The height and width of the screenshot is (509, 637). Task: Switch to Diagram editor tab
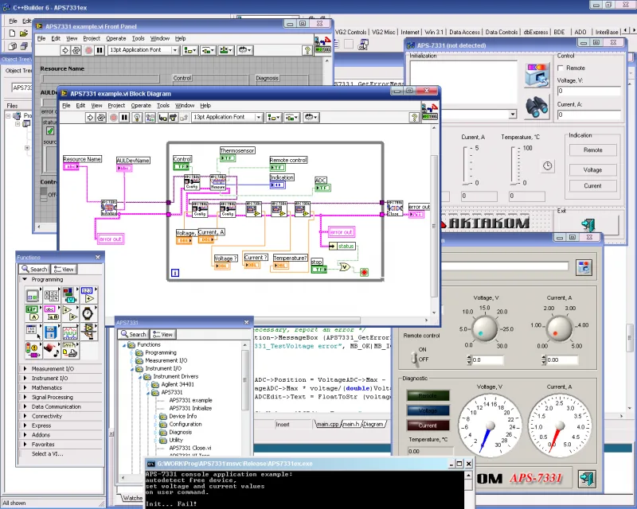[373, 424]
